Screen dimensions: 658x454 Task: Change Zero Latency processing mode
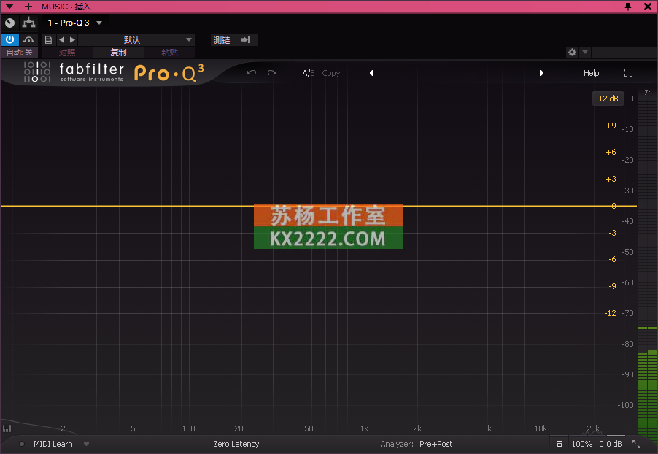click(x=236, y=444)
